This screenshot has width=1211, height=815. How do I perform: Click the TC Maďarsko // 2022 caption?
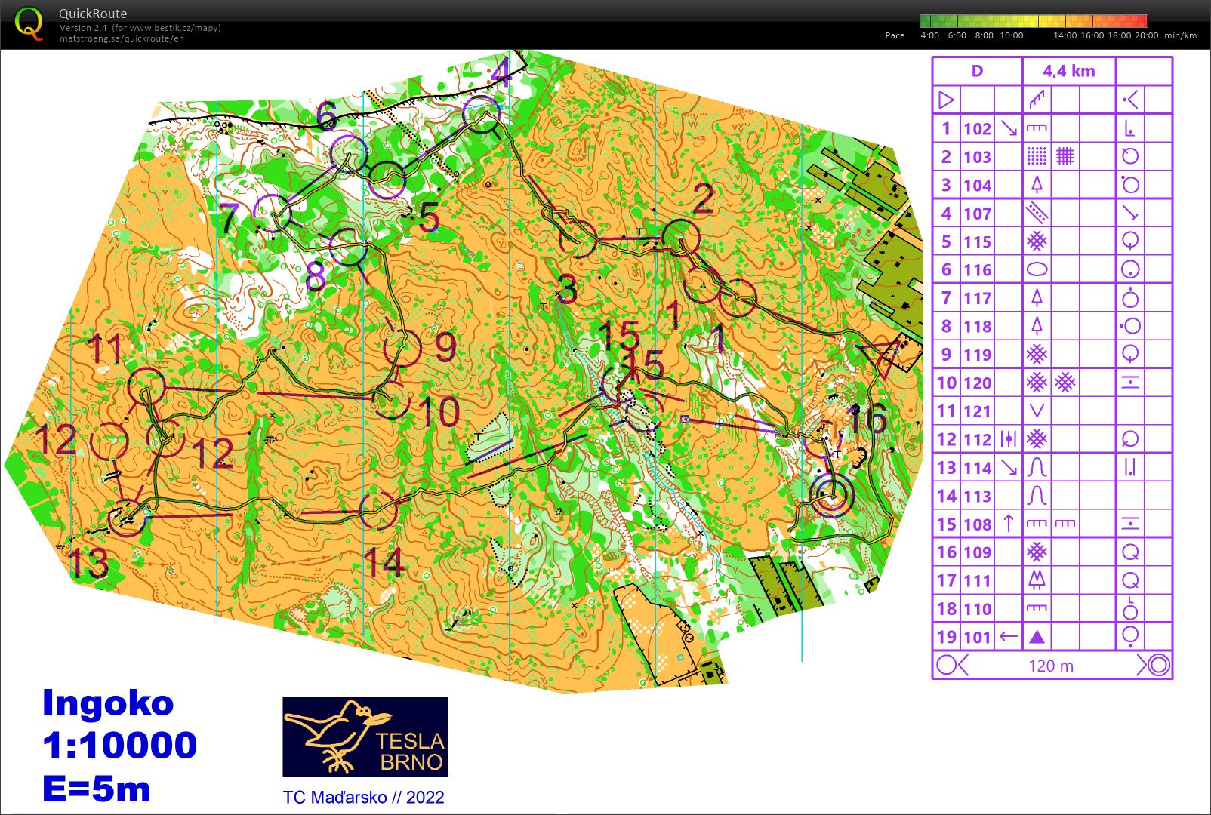click(363, 797)
